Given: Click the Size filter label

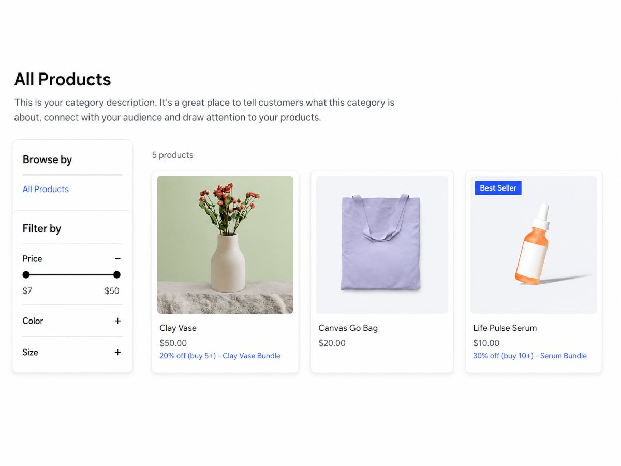Looking at the screenshot, I should (x=30, y=352).
